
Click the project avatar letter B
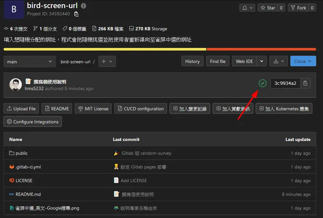click(x=14, y=9)
